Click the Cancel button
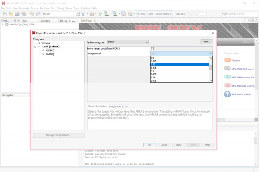The width and height of the screenshot is (259, 172). coord(164,145)
